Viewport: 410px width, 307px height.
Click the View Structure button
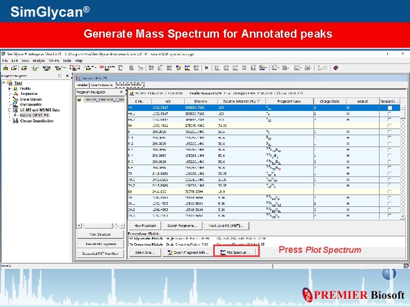click(x=100, y=235)
